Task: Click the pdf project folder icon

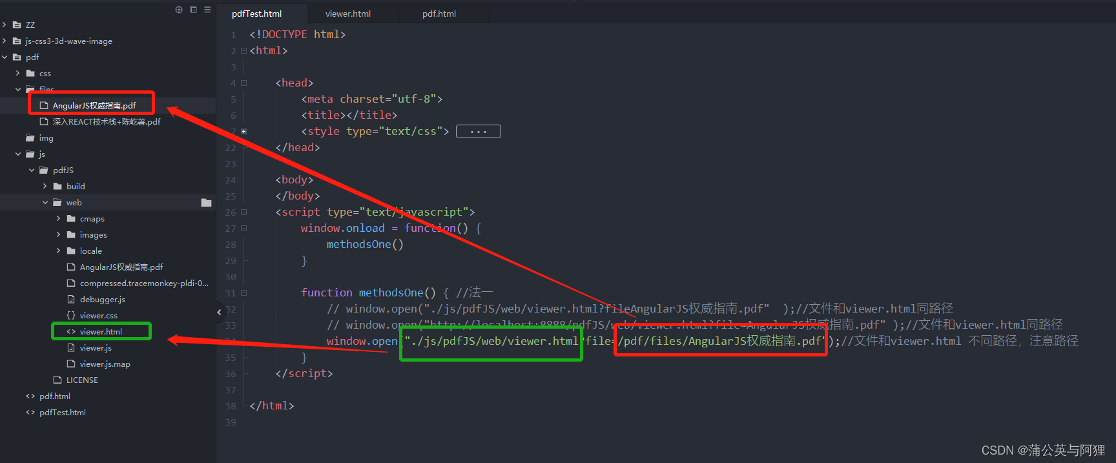Action: pos(17,57)
